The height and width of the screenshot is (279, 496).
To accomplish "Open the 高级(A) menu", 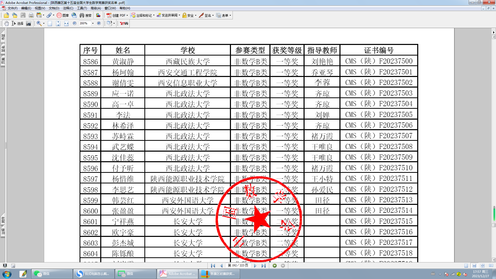I will 96,8.
